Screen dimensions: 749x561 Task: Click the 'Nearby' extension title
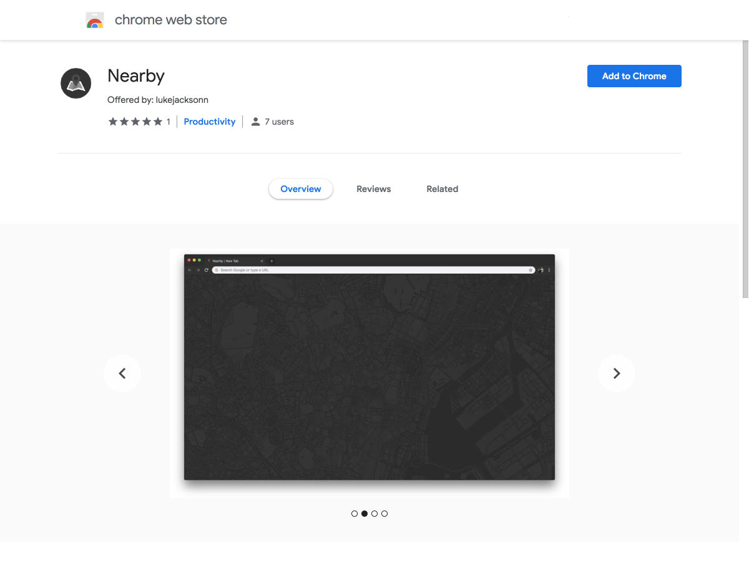(136, 76)
